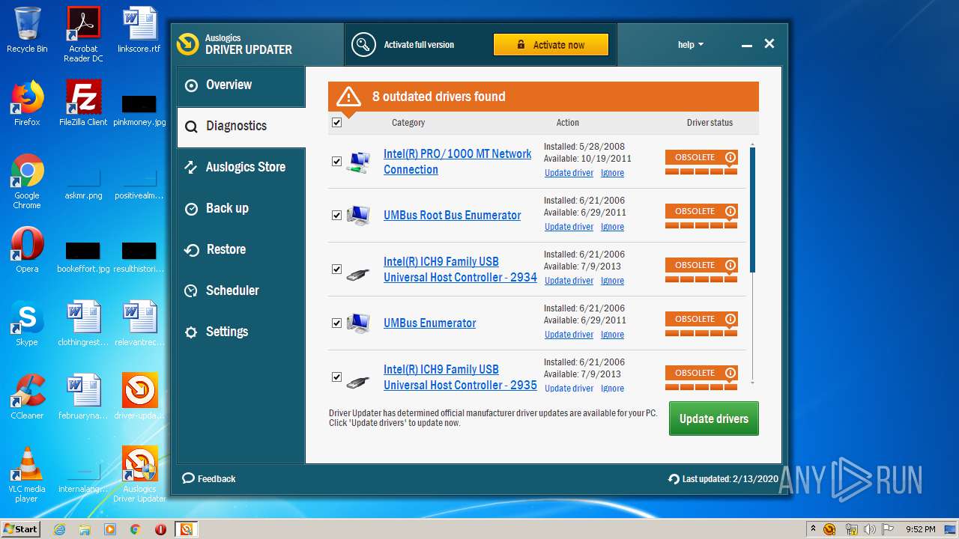This screenshot has width=959, height=539.
Task: Click Update driver for USB Host Controller 2934
Action: pyautogui.click(x=569, y=281)
